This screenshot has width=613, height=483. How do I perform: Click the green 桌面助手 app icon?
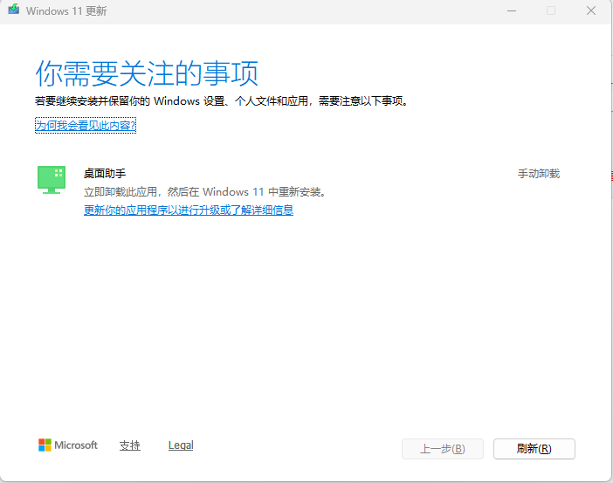tap(52, 179)
